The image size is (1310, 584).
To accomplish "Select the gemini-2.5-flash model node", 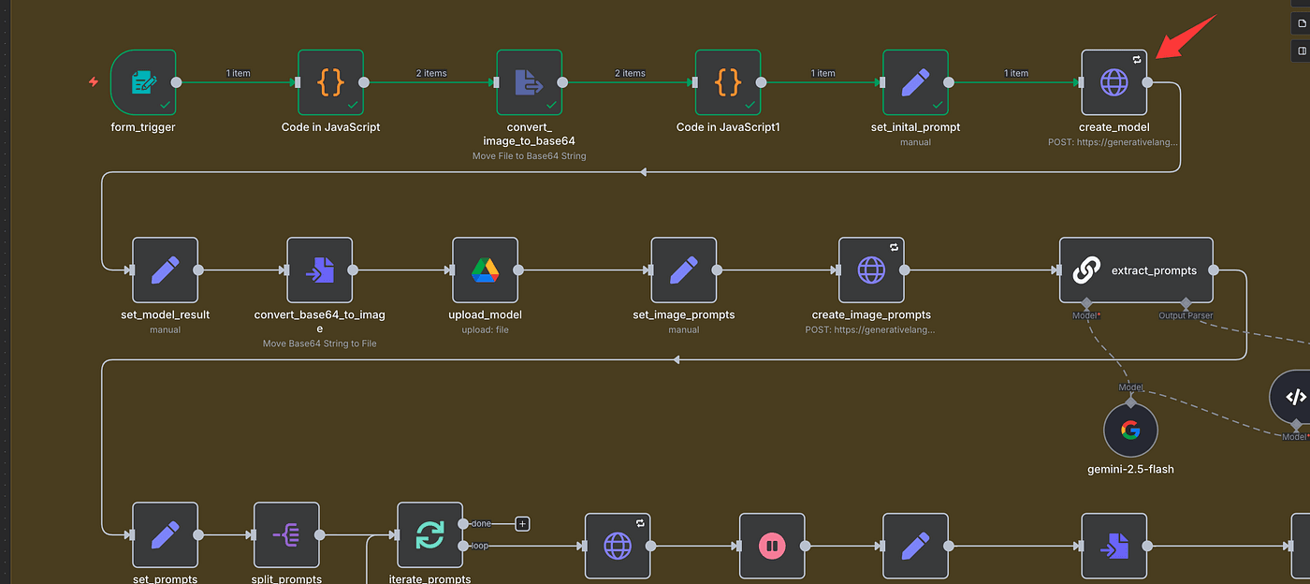I will pyautogui.click(x=1130, y=431).
